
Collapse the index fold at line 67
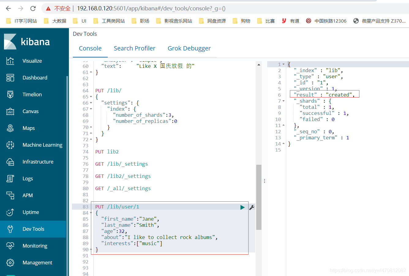(91, 109)
